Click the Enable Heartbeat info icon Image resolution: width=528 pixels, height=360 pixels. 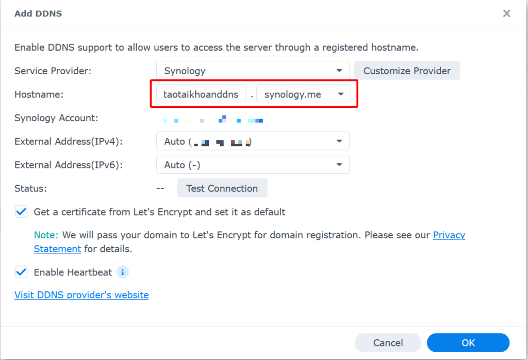[x=123, y=272]
